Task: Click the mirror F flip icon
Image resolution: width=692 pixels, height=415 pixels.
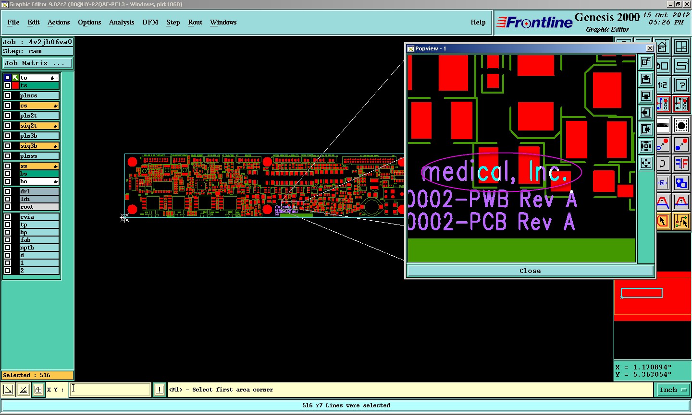Action: (681, 164)
